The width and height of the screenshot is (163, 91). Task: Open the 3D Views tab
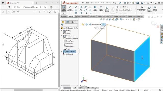pyautogui.click(x=82, y=88)
